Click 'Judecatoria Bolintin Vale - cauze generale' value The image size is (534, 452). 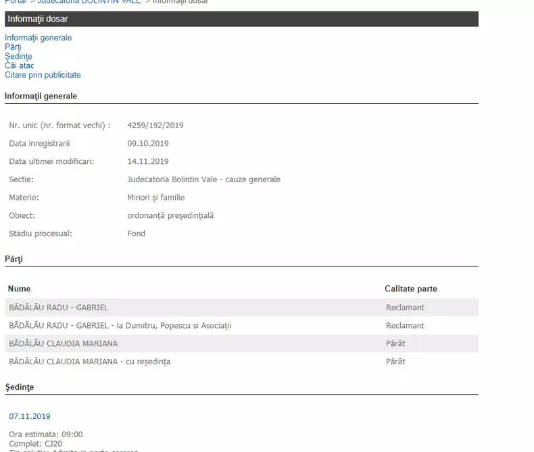tap(203, 180)
